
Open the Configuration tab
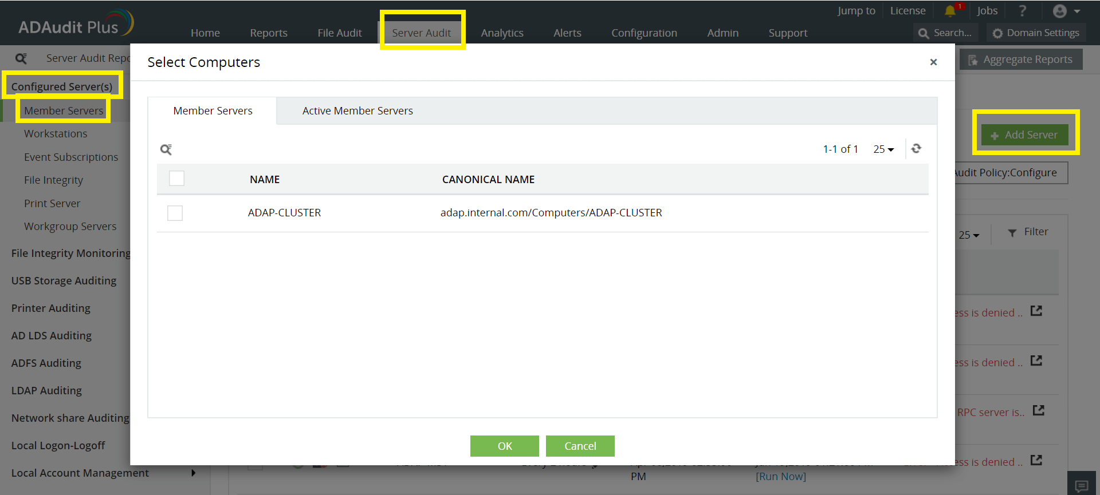[644, 33]
